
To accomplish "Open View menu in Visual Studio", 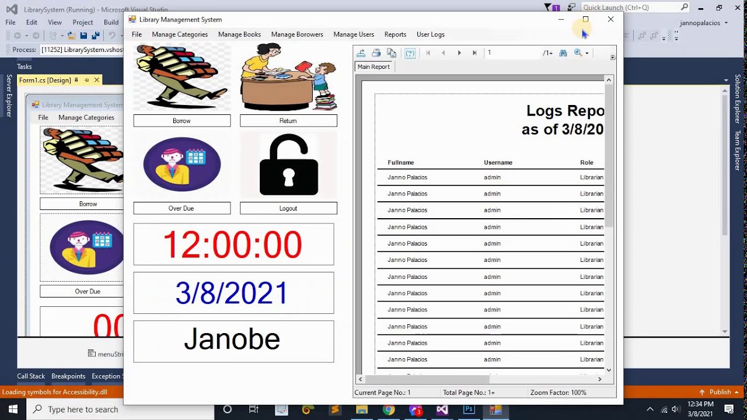I will (x=55, y=22).
